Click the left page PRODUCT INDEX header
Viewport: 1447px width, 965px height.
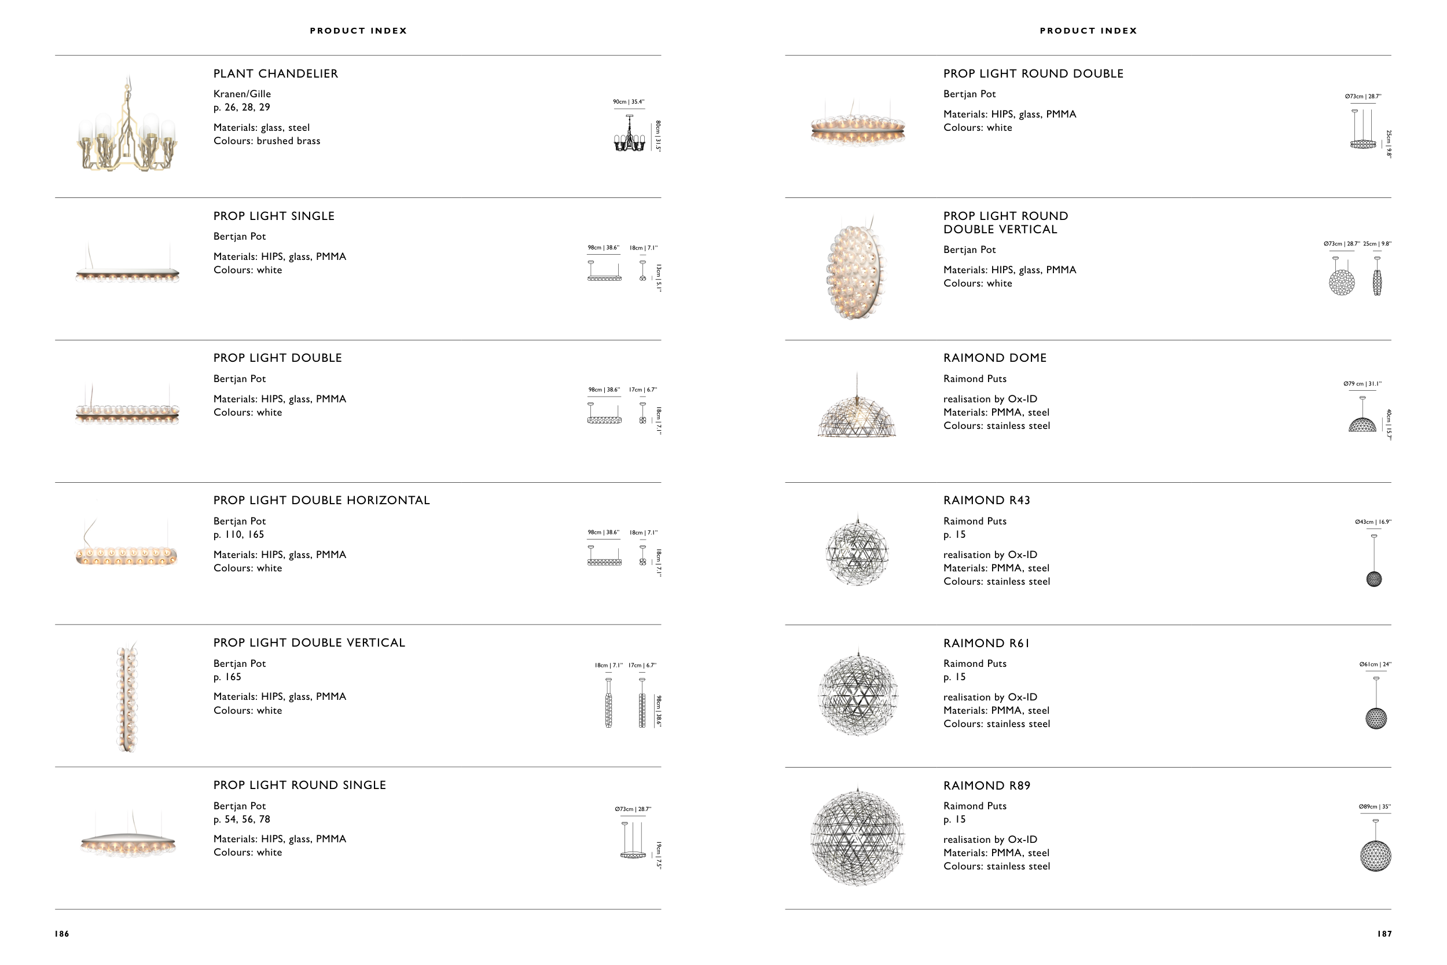[358, 31]
